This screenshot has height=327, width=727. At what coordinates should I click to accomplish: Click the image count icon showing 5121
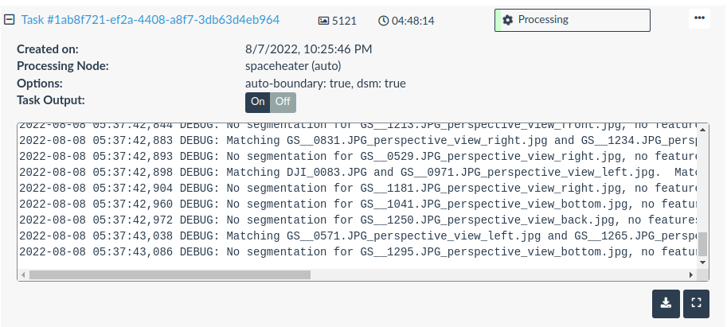click(x=323, y=21)
